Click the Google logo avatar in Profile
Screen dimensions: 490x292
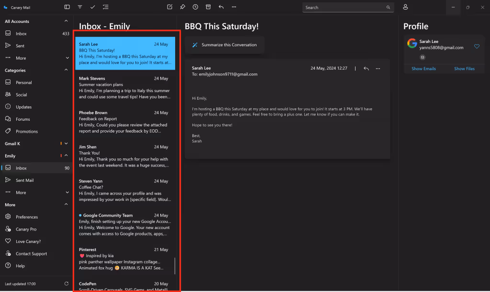tap(412, 43)
